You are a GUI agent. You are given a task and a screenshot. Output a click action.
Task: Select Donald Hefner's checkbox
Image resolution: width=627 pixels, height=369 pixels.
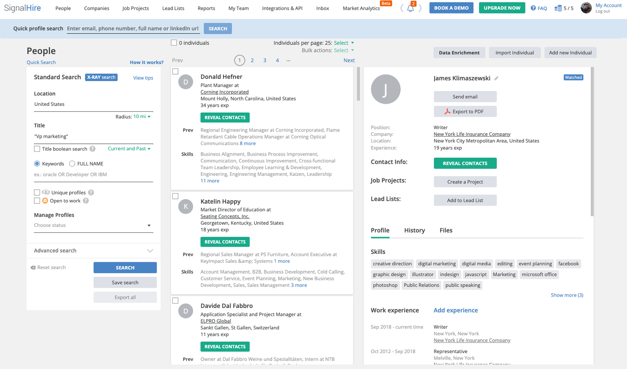pos(175,71)
